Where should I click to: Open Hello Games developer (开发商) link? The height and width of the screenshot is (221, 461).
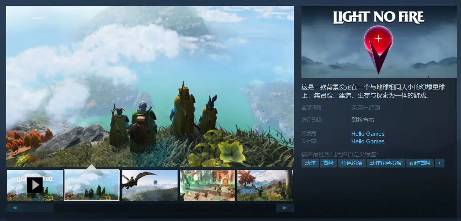[368, 134]
